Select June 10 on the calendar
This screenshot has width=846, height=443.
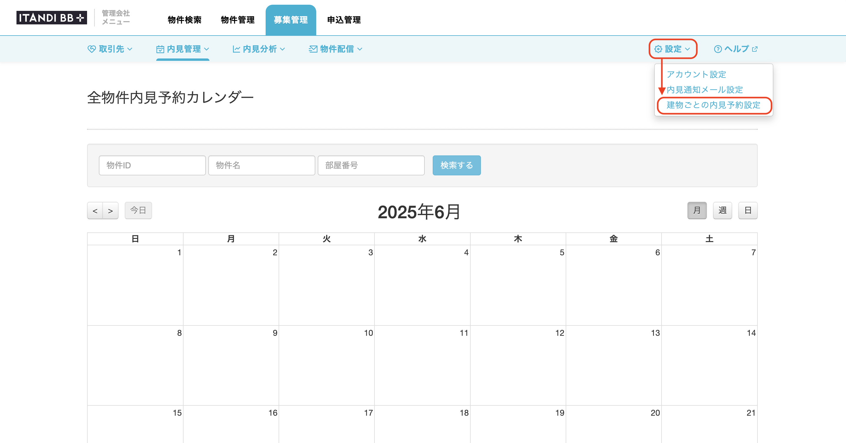(x=327, y=365)
